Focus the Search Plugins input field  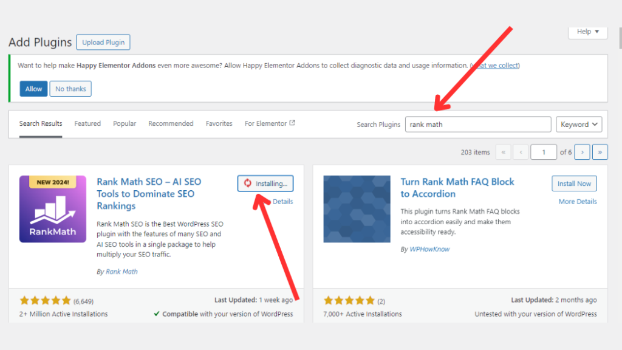pyautogui.click(x=478, y=124)
